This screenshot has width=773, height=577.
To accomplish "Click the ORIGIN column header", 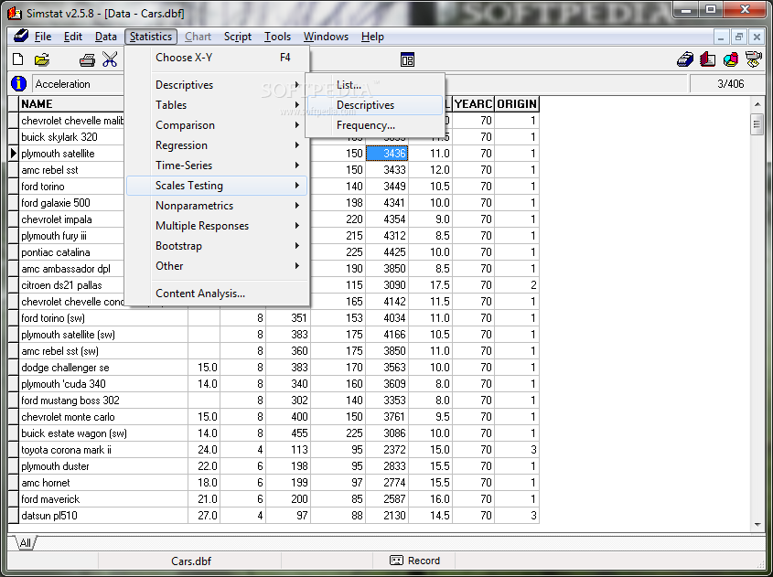I will tap(517, 104).
